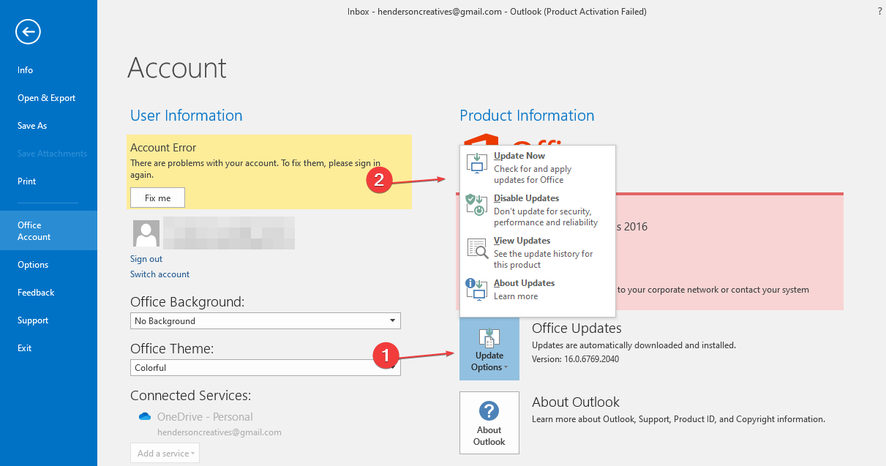Open the Update Options dropdown button

click(x=489, y=349)
